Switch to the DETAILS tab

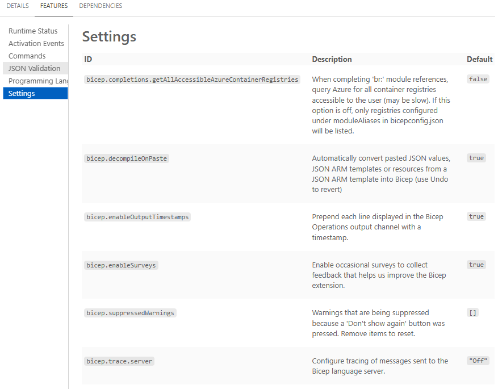(17, 6)
